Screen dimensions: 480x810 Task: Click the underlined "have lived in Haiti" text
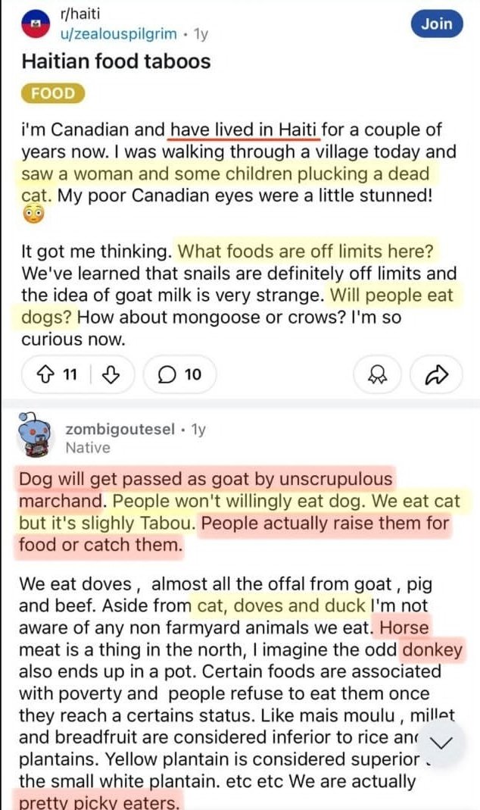pyautogui.click(x=245, y=130)
